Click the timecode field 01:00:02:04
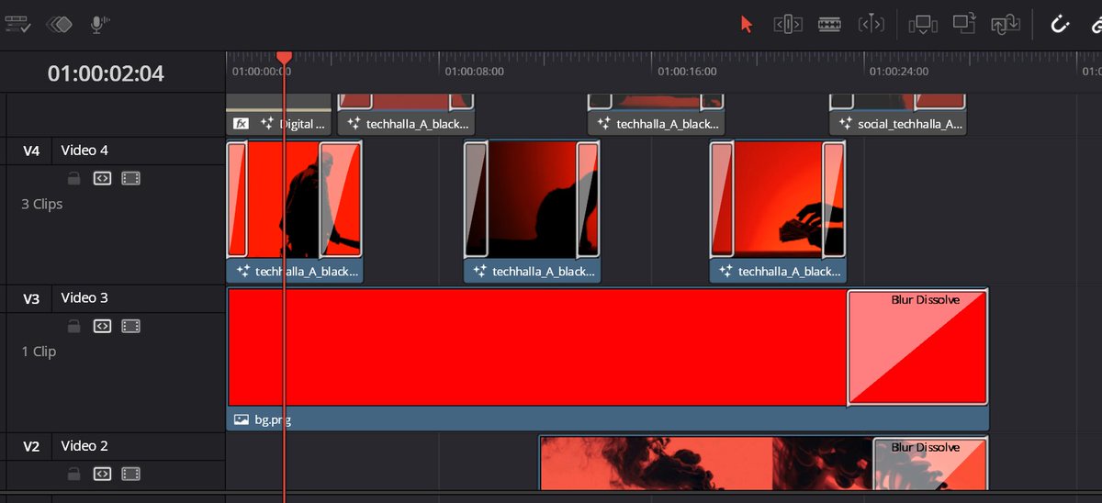Image resolution: width=1102 pixels, height=503 pixels. point(106,73)
